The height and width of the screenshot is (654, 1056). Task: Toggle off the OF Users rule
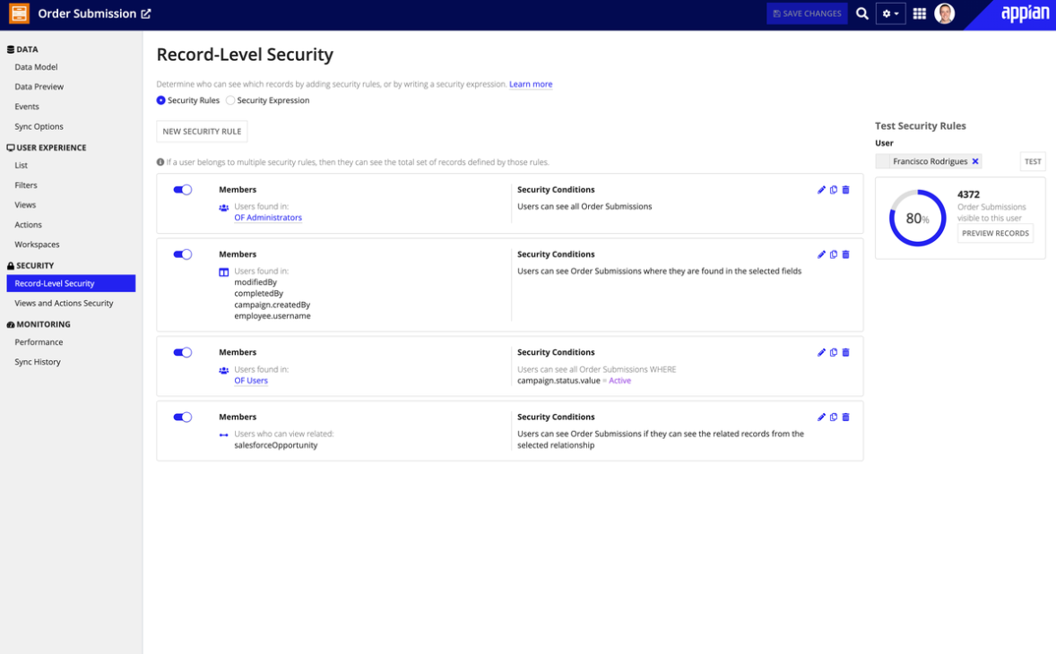coord(183,353)
